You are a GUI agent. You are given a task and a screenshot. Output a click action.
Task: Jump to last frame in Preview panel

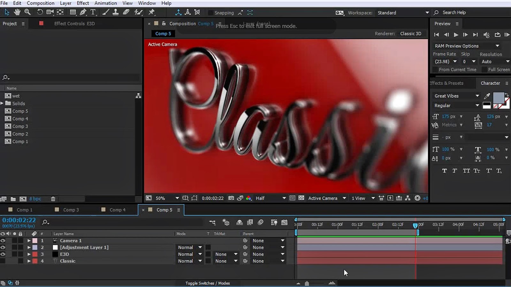(475, 34)
